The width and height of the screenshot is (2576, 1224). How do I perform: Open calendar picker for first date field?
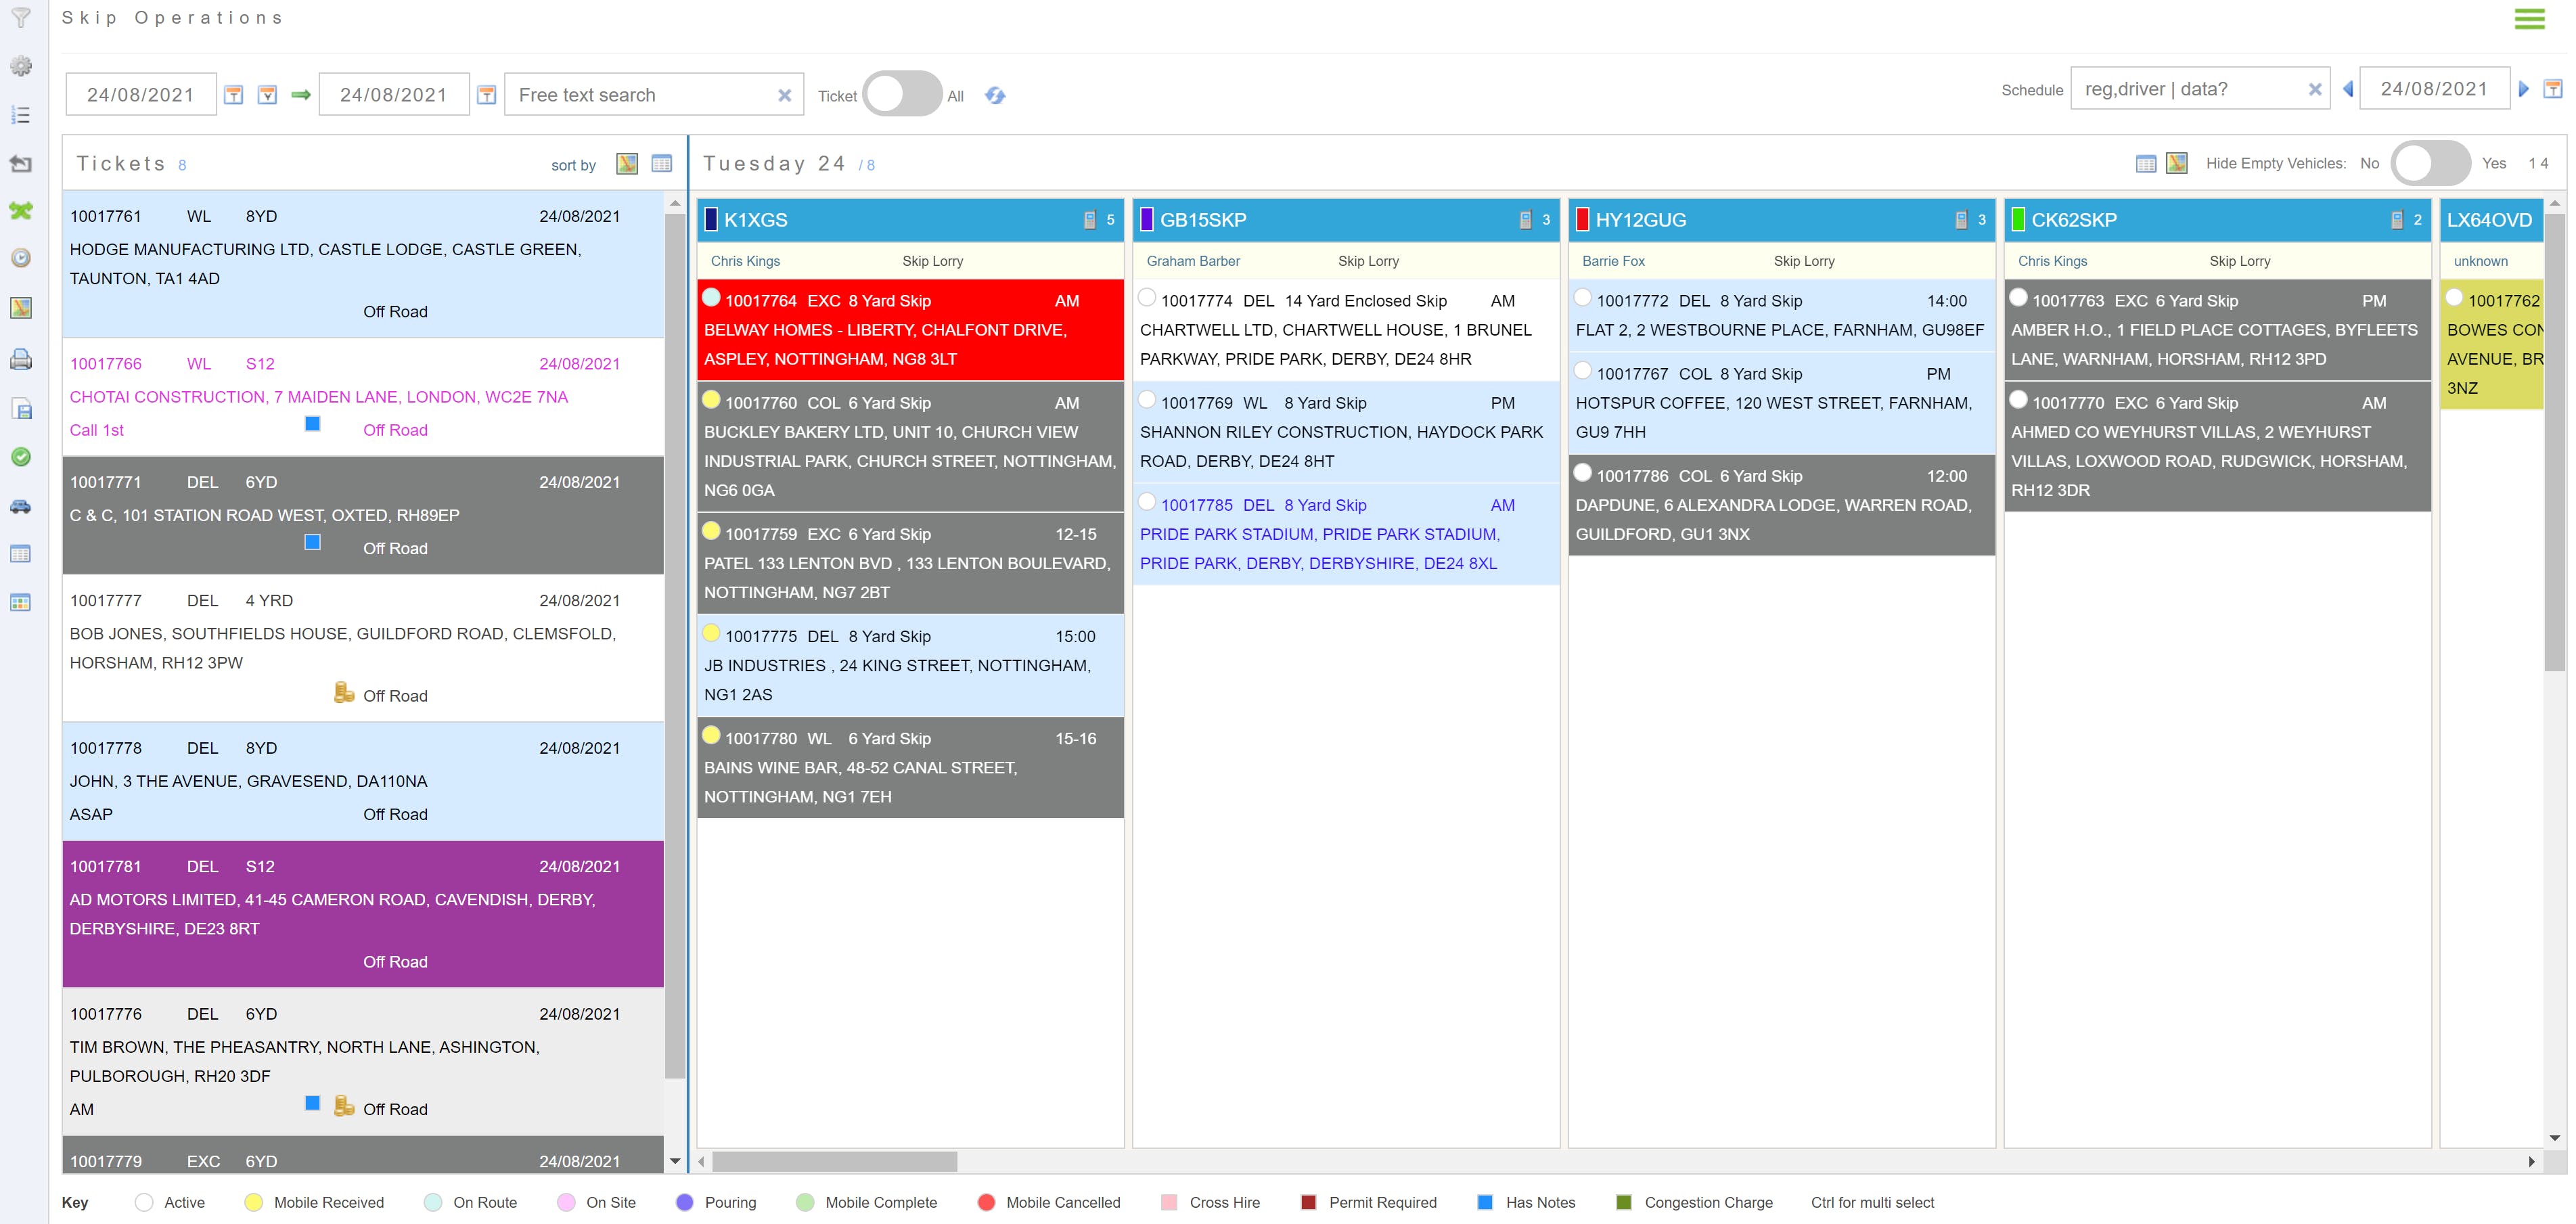[233, 95]
